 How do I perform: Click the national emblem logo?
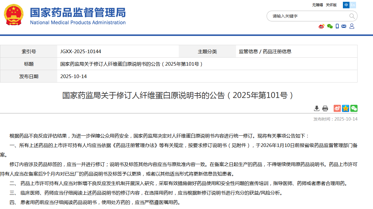point(13,15)
